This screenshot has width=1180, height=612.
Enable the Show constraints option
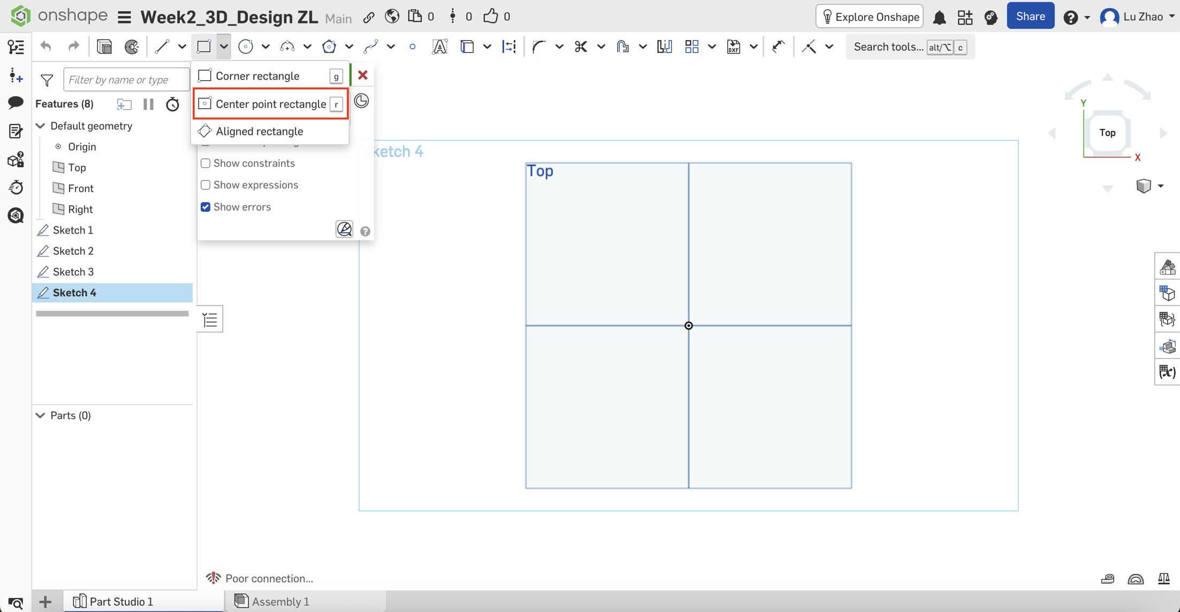coord(205,163)
